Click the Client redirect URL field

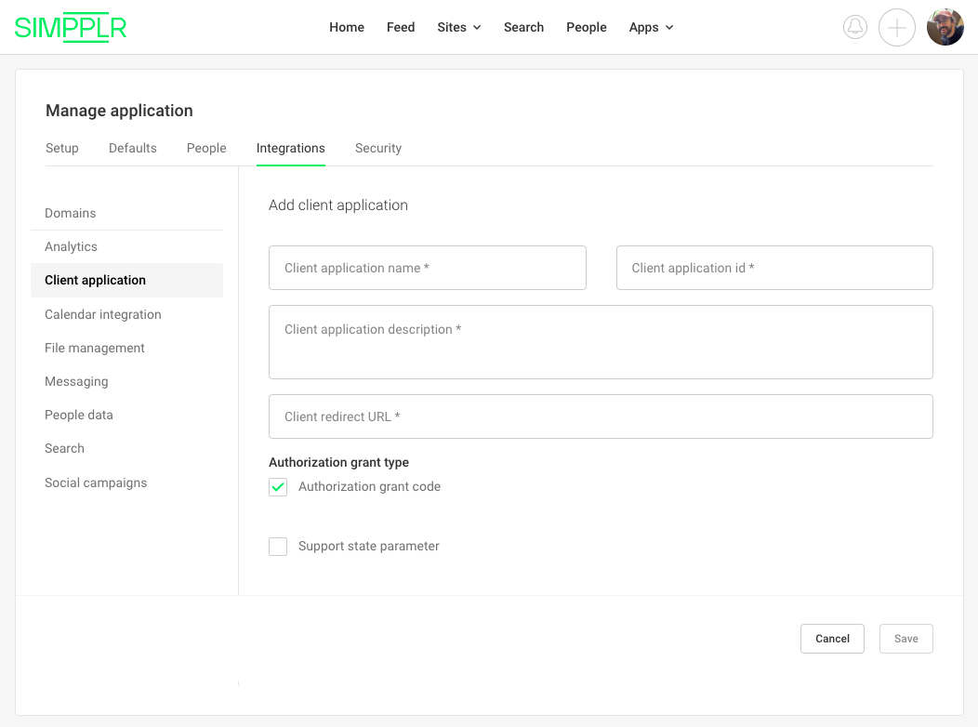[600, 416]
